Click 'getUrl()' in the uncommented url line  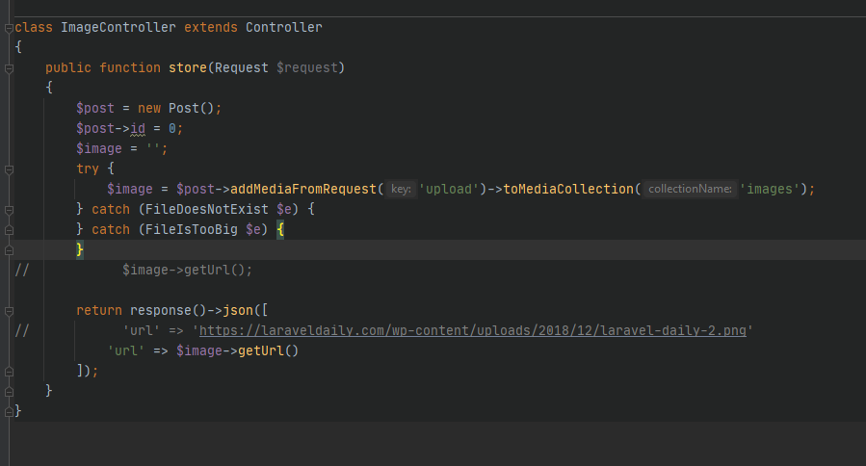coord(269,350)
